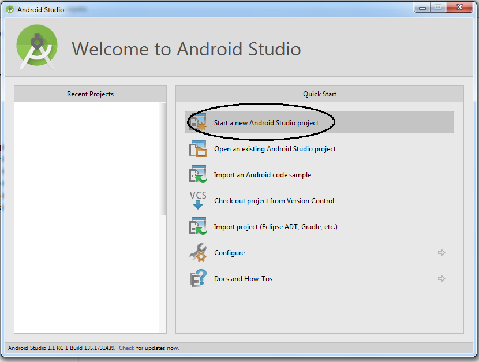The image size is (479, 362).
Task: Click the Docs and How-Tos question mark icon
Action: coord(198,279)
